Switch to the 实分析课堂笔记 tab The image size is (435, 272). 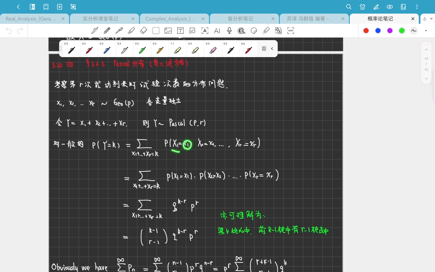tap(100, 19)
